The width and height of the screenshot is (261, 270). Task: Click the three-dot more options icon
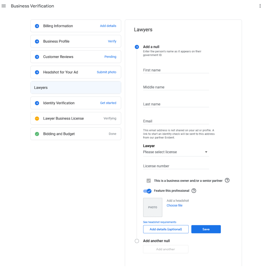pos(260,6)
